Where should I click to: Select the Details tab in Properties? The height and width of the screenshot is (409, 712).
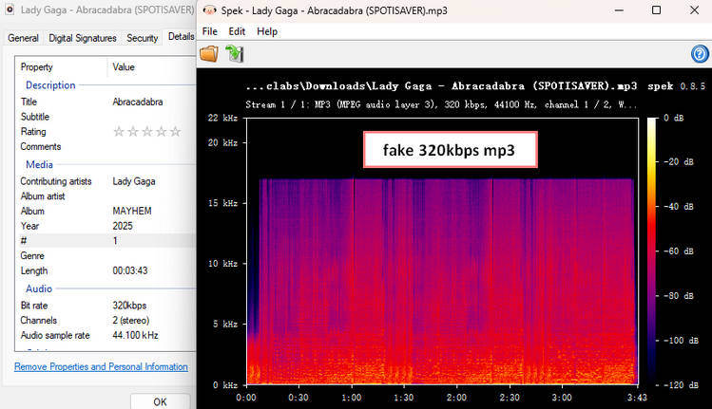pyautogui.click(x=181, y=37)
